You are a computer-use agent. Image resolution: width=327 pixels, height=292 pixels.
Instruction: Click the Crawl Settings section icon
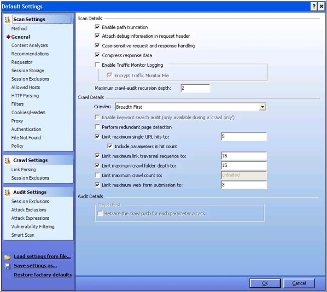[x=7, y=160]
